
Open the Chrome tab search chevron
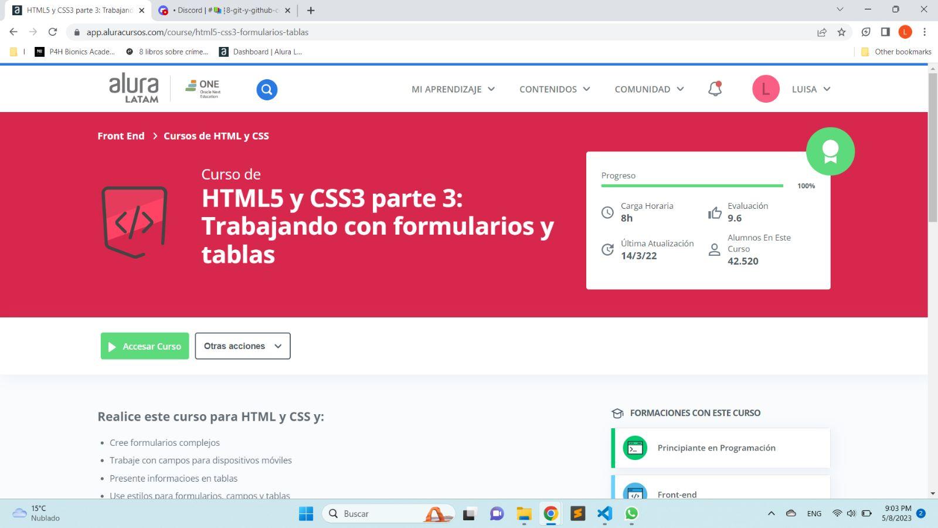[840, 9]
